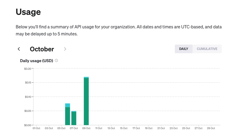
Task: Click the $0.10 y-axis label
Action: (x=28, y=97)
